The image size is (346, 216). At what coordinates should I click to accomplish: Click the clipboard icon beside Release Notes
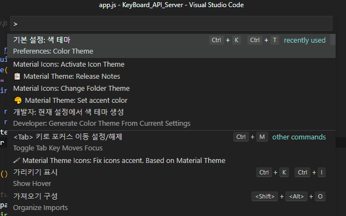pyautogui.click(x=17, y=76)
